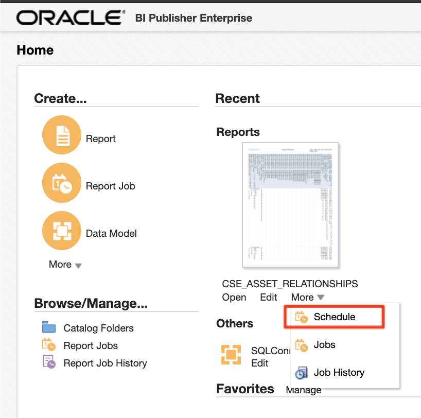Screen dimensions: 421x418
Task: Select Job History in the popup menu
Action: click(x=339, y=373)
